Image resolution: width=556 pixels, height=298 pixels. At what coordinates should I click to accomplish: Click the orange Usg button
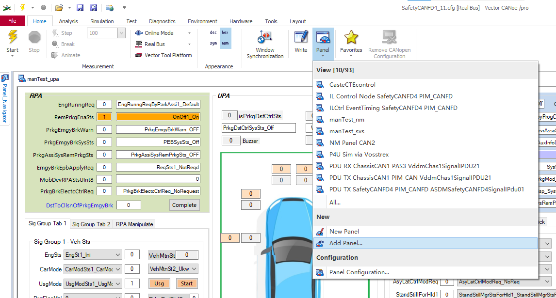tap(159, 283)
